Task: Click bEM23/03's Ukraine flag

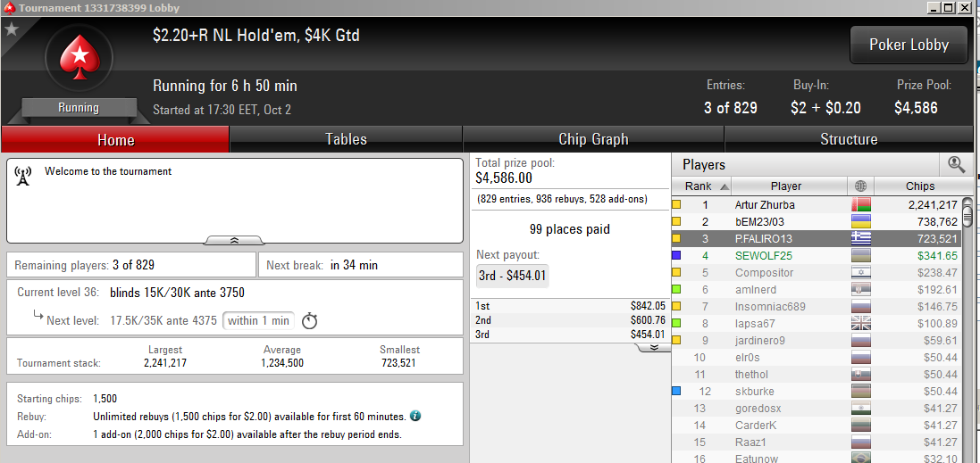Action: (x=860, y=221)
